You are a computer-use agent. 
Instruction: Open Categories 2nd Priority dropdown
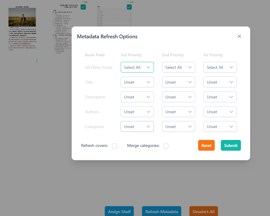pos(179,127)
